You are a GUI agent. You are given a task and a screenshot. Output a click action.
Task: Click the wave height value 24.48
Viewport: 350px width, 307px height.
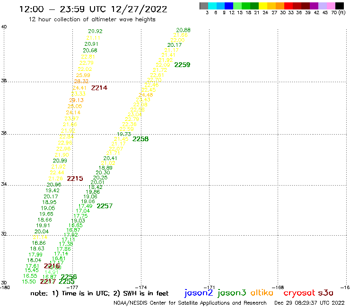(146, 95)
